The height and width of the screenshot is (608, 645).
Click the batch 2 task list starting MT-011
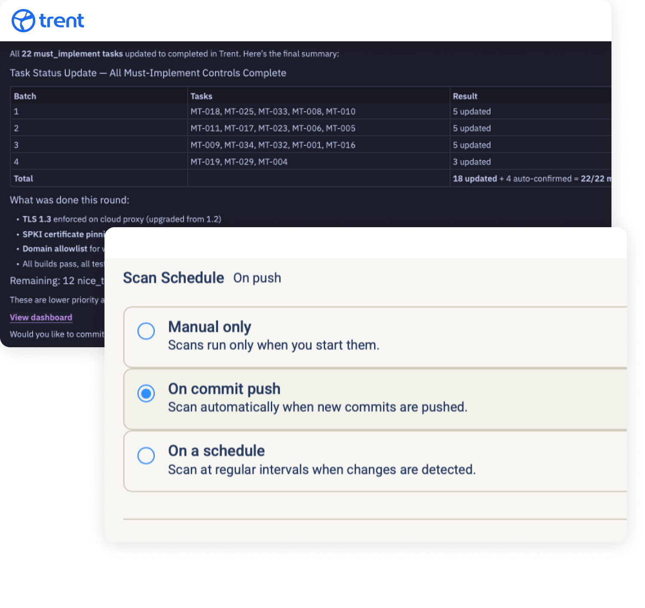coord(273,128)
